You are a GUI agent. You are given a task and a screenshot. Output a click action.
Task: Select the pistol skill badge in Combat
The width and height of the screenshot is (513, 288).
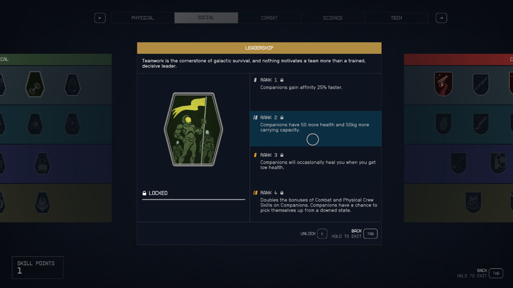click(x=443, y=84)
